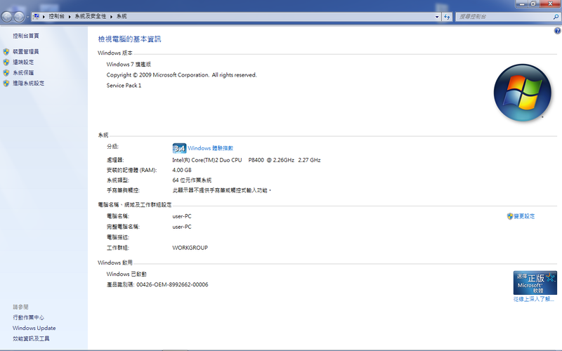
Task: Click Service Pack 1 text
Action: (x=124, y=85)
